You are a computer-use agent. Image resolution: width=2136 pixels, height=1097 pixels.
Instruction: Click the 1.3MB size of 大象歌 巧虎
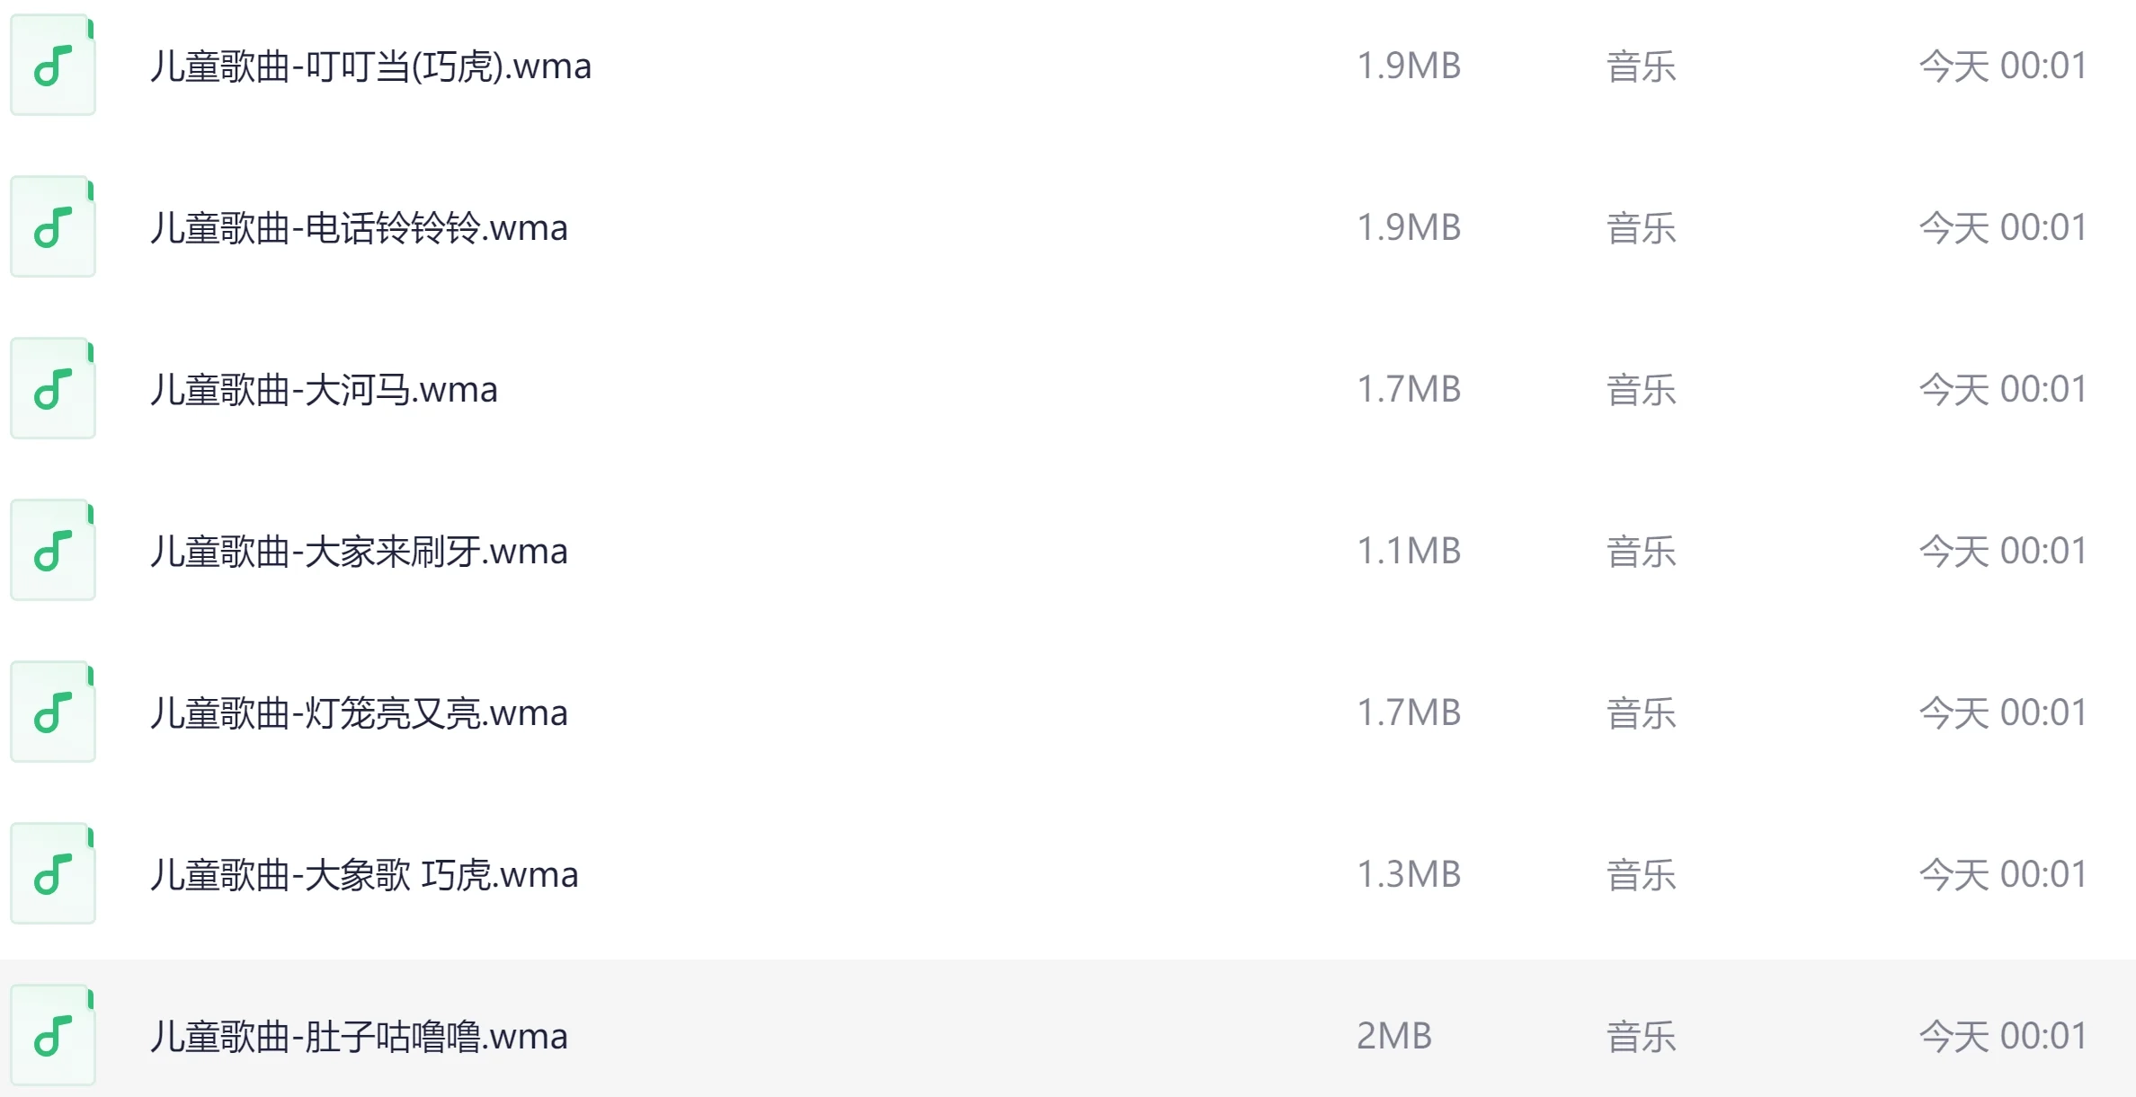click(1408, 874)
